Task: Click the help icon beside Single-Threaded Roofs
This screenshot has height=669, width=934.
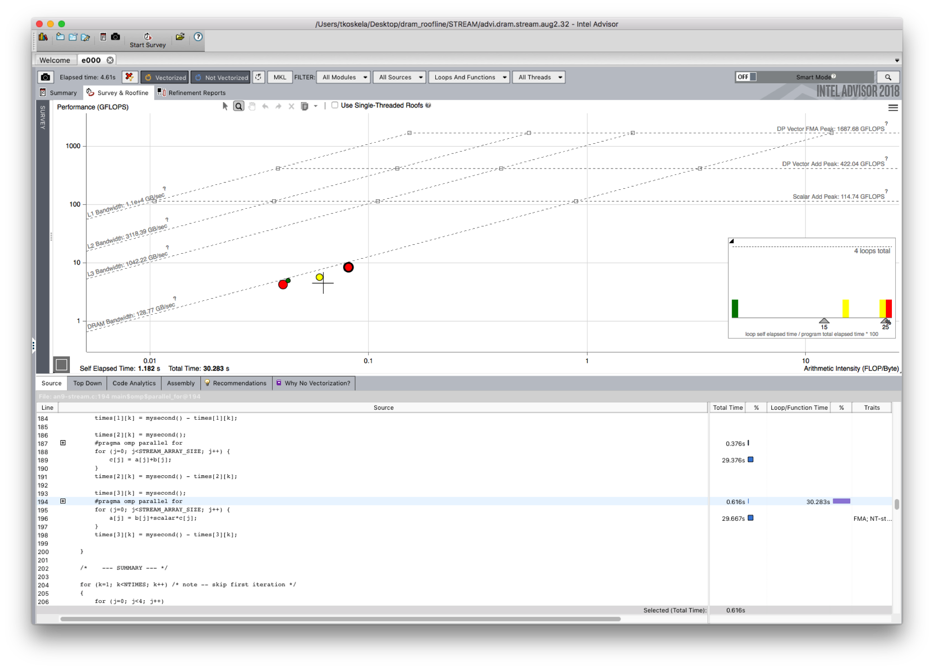Action: pos(428,105)
